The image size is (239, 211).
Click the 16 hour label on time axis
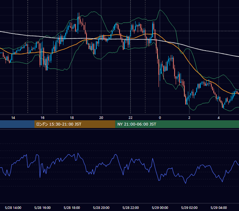43,118
